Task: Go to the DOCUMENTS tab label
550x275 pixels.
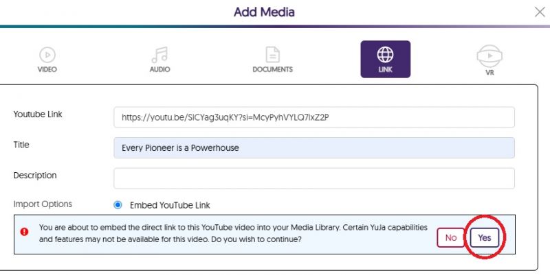Action: point(272,70)
